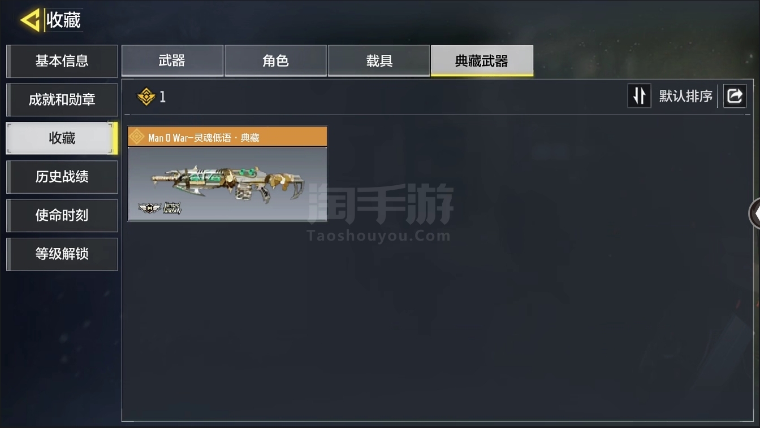Open the 默认排序 sort dropdown
This screenshot has height=428, width=760.
[686, 97]
